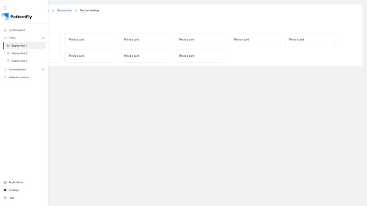
Task: Click the Subnav link 3 icon
Action: click(x=8, y=61)
